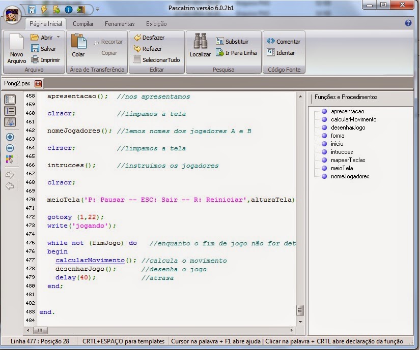The height and width of the screenshot is (350, 420).
Task: Indent code with Identar
Action: tap(281, 53)
